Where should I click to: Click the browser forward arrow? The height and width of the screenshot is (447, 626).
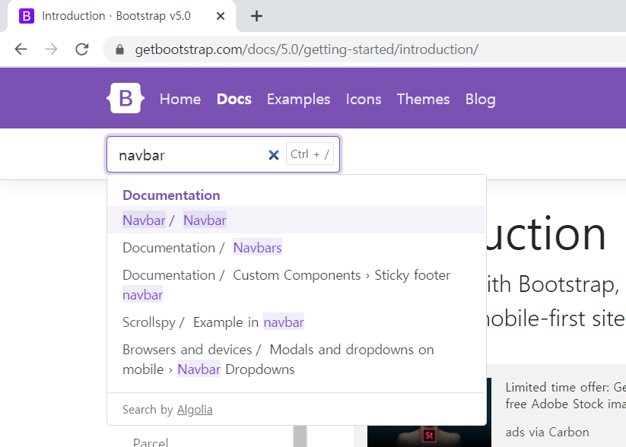pos(51,49)
